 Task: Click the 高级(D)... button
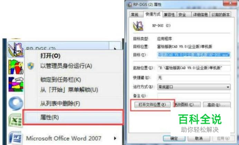(x=217, y=105)
